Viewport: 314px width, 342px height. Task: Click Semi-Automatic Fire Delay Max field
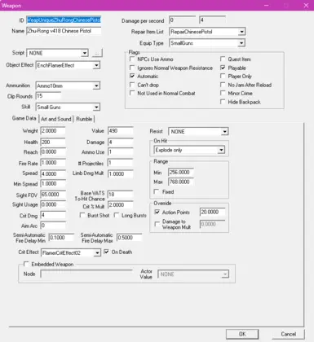pyautogui.click(x=129, y=238)
